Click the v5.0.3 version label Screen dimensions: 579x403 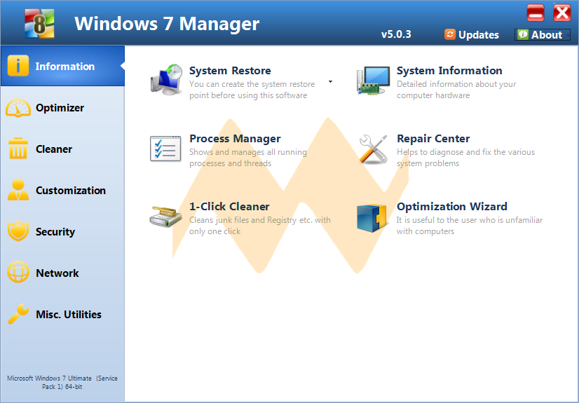click(396, 34)
